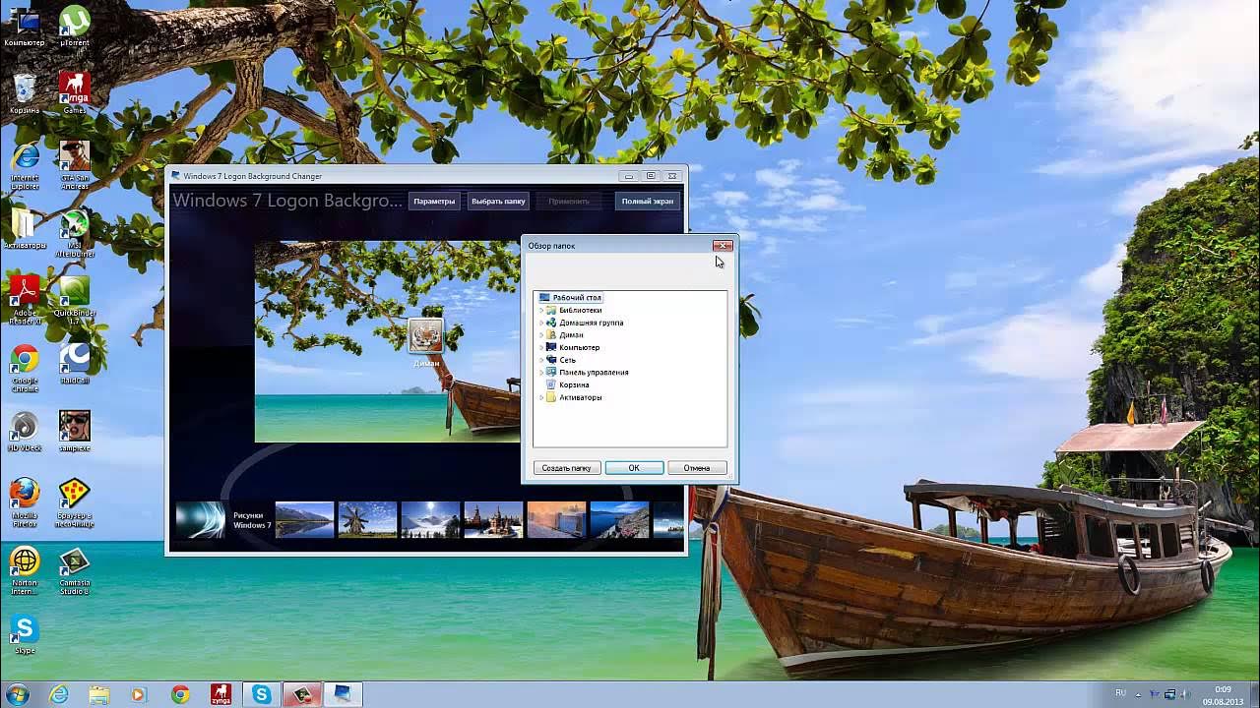This screenshot has width=1260, height=708.
Task: Launch Skype from the desktop icon
Action: (25, 635)
